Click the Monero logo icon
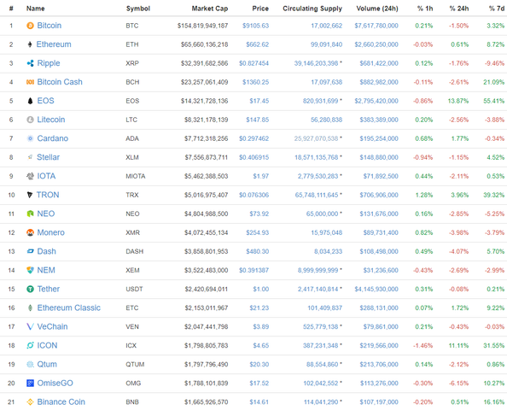 (x=30, y=232)
